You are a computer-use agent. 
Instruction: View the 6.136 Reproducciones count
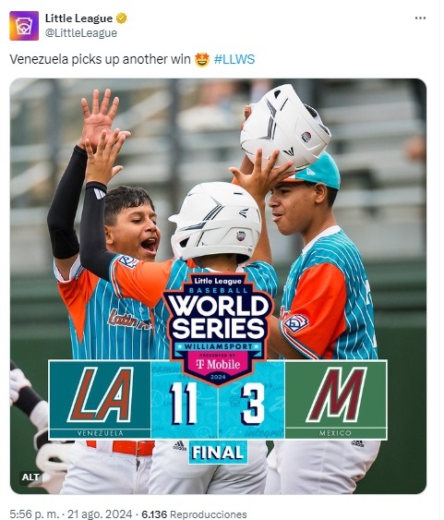pyautogui.click(x=194, y=514)
